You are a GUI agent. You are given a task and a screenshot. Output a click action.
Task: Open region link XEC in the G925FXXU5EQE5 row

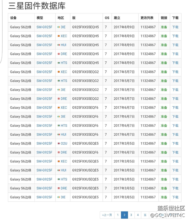[64, 161]
